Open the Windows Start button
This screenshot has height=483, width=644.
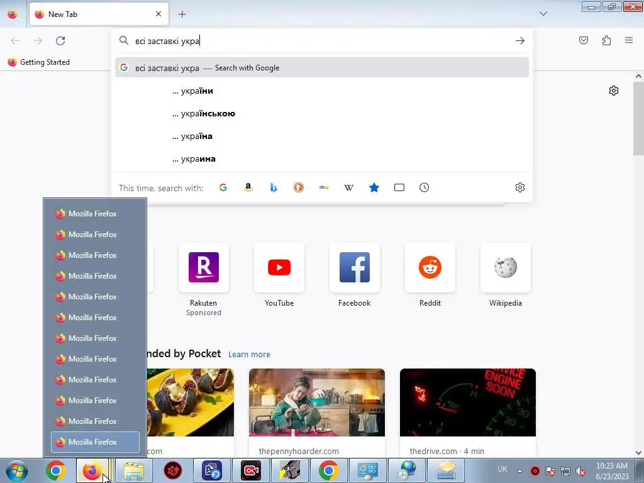click(x=16, y=470)
